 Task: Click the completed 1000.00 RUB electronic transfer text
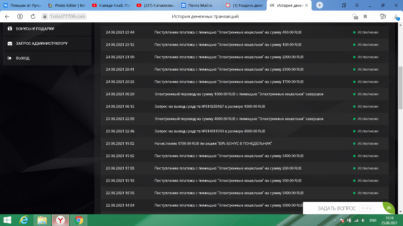pos(239,94)
